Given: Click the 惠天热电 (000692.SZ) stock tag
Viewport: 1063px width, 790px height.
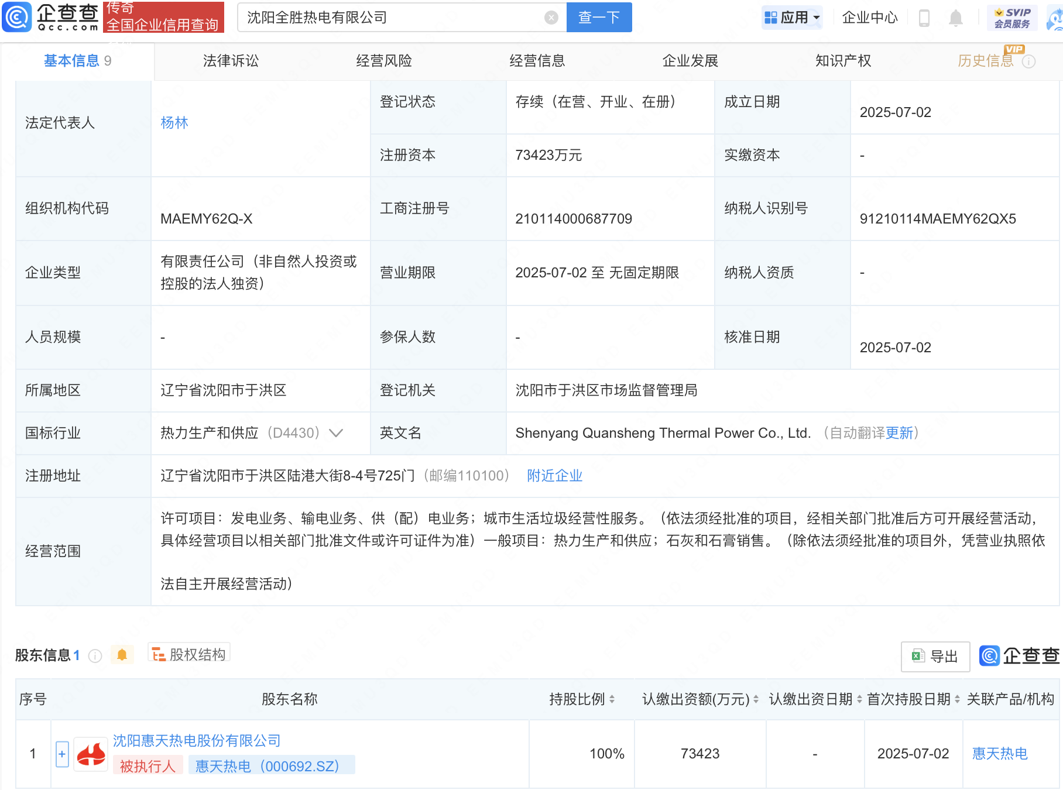Looking at the screenshot, I should (272, 766).
